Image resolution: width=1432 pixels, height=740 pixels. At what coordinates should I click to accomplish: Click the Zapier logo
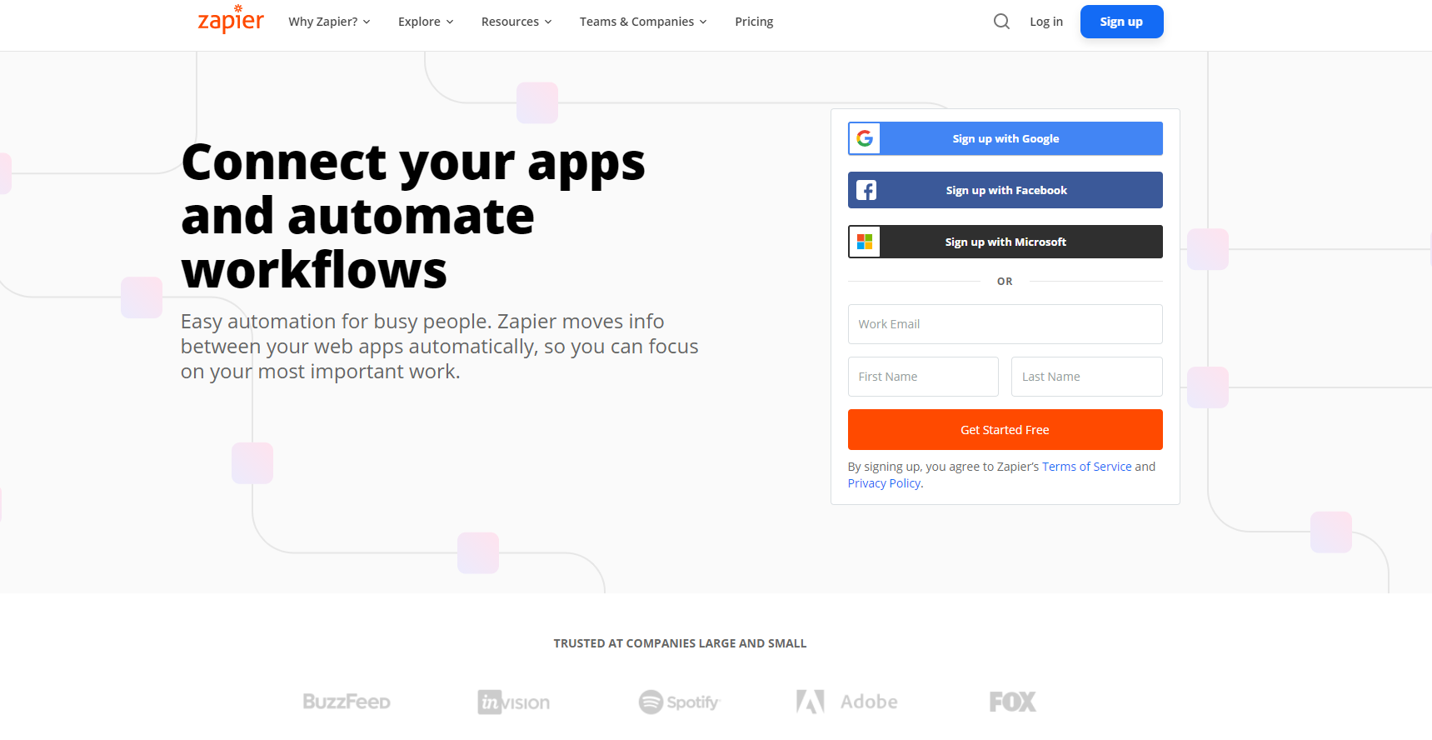click(x=231, y=19)
